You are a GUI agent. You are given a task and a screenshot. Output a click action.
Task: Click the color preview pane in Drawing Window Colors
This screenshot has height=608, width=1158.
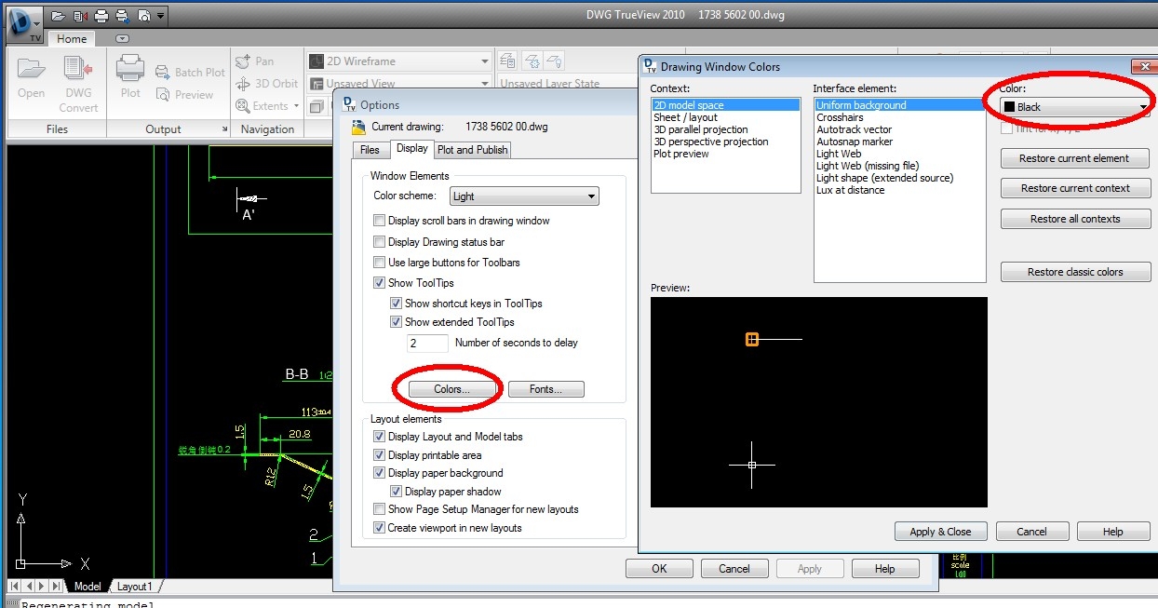pyautogui.click(x=819, y=402)
